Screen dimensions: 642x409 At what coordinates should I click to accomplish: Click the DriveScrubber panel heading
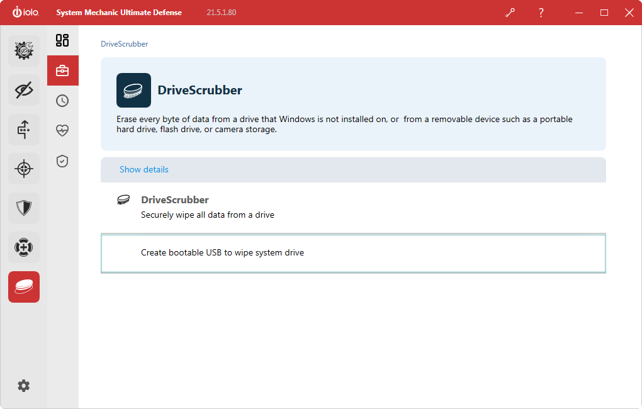point(200,90)
